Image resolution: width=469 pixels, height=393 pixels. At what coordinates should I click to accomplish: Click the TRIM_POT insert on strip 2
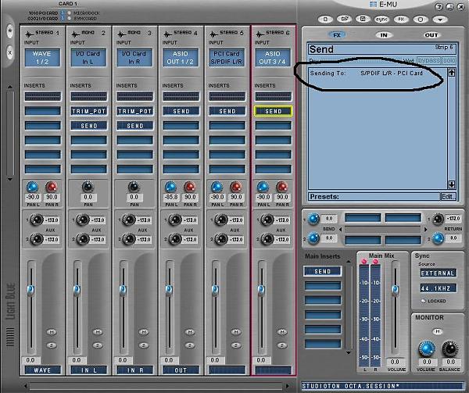pyautogui.click(x=88, y=112)
